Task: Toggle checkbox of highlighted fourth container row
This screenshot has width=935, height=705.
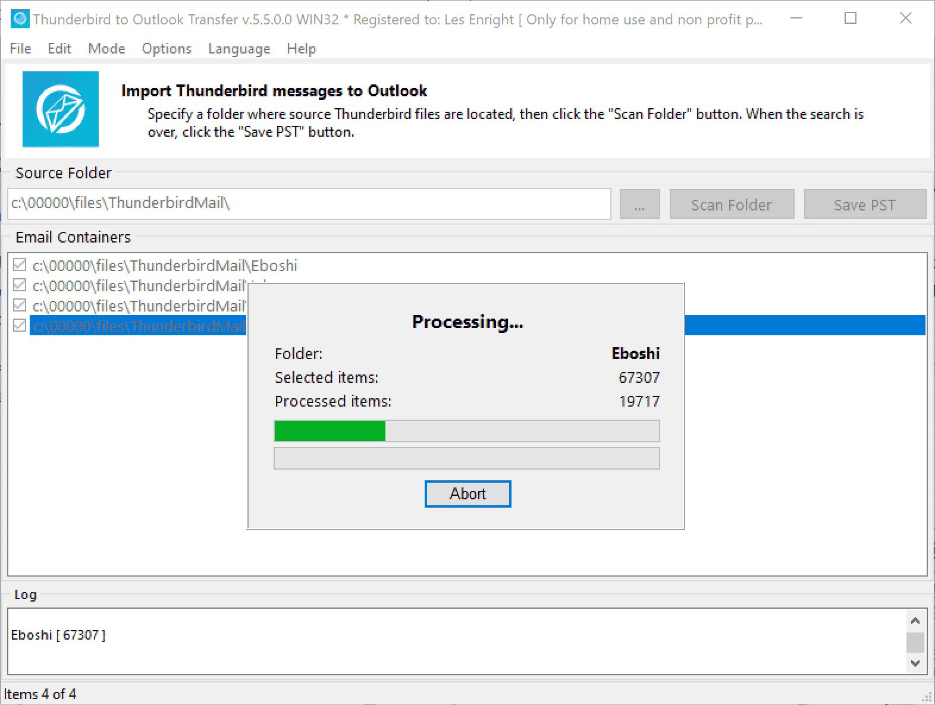Action: pyautogui.click(x=20, y=326)
